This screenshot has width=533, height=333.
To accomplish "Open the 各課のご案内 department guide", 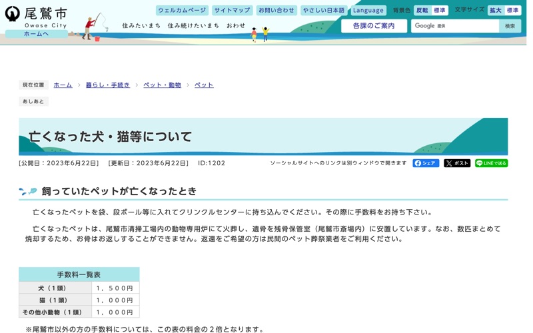I will pos(374,26).
